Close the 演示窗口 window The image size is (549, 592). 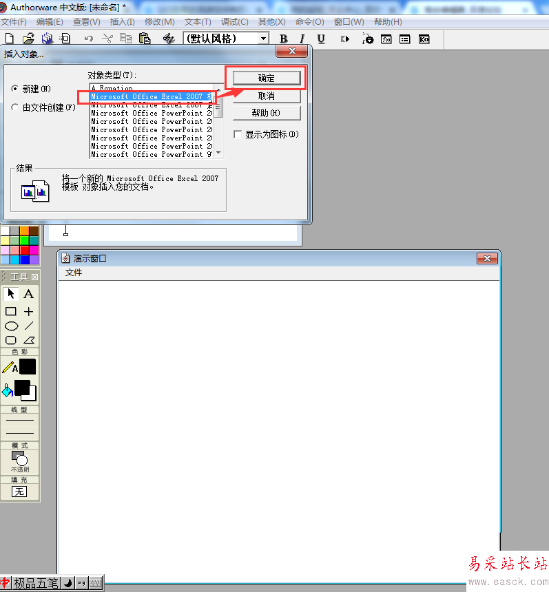(487, 259)
